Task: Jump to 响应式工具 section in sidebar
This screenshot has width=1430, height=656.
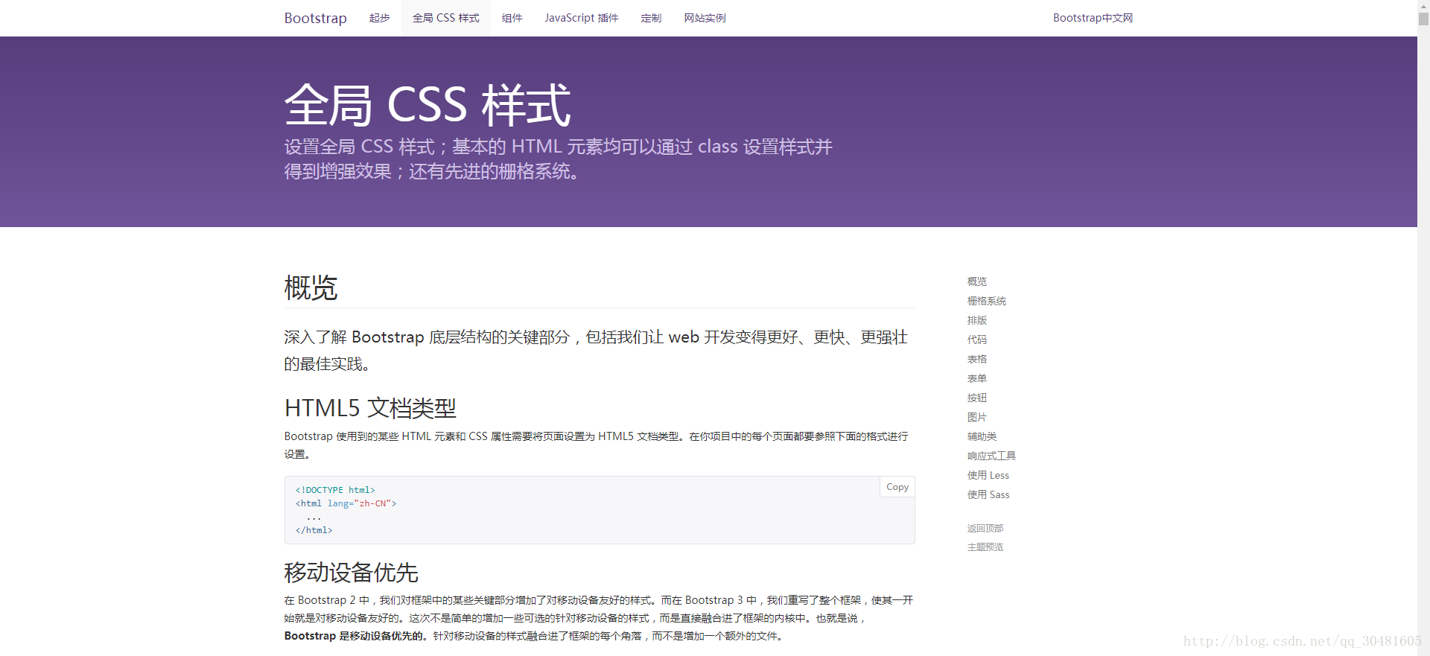Action: pos(991,456)
